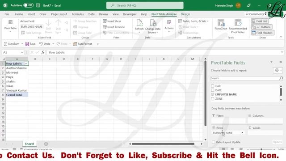
Task: Click the horizontal sheet scrollbar
Action: tap(163, 144)
